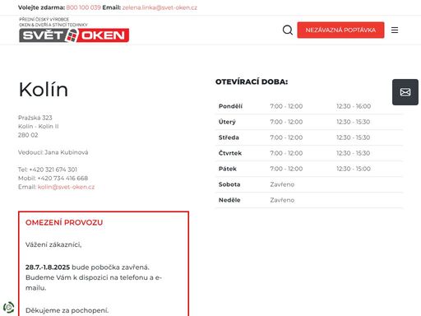This screenshot has width=421, height=316.
Task: Select the Pondělí row label
Action: pyautogui.click(x=230, y=106)
